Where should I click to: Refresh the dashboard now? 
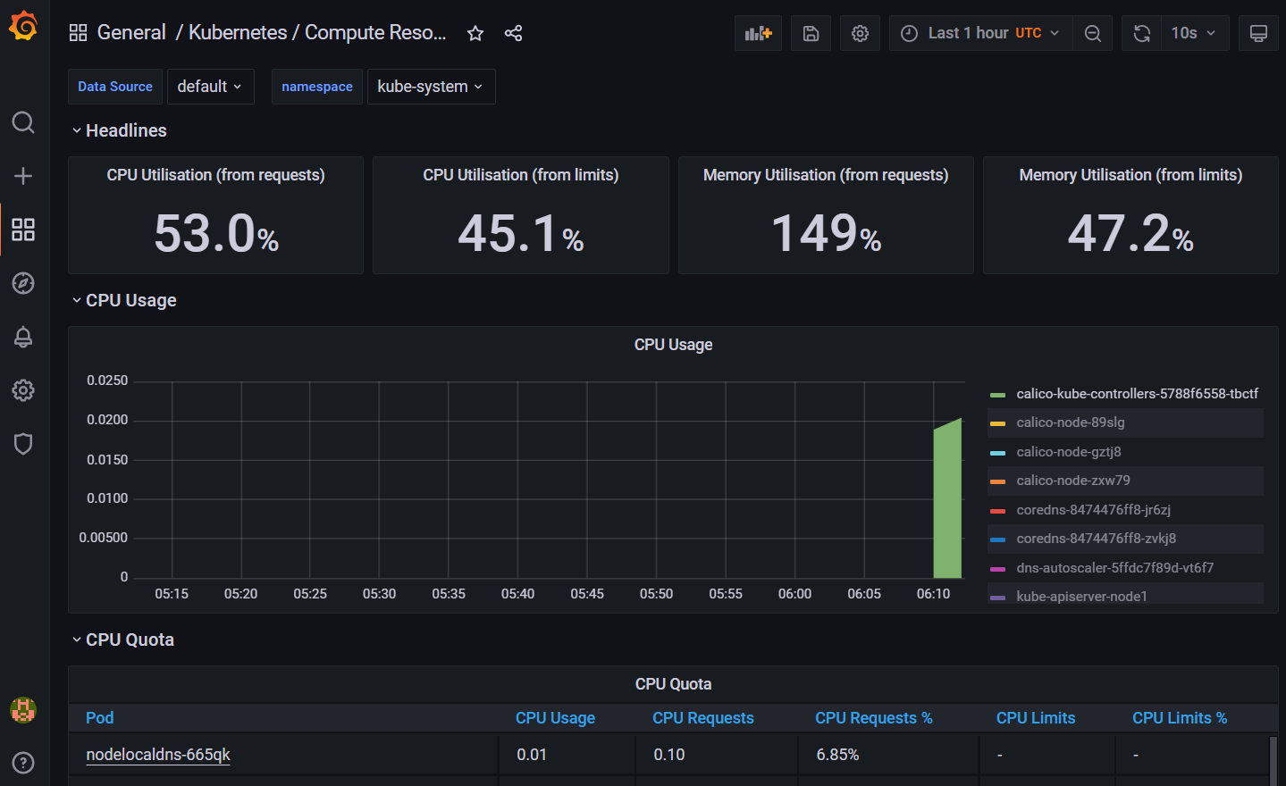pos(1142,33)
